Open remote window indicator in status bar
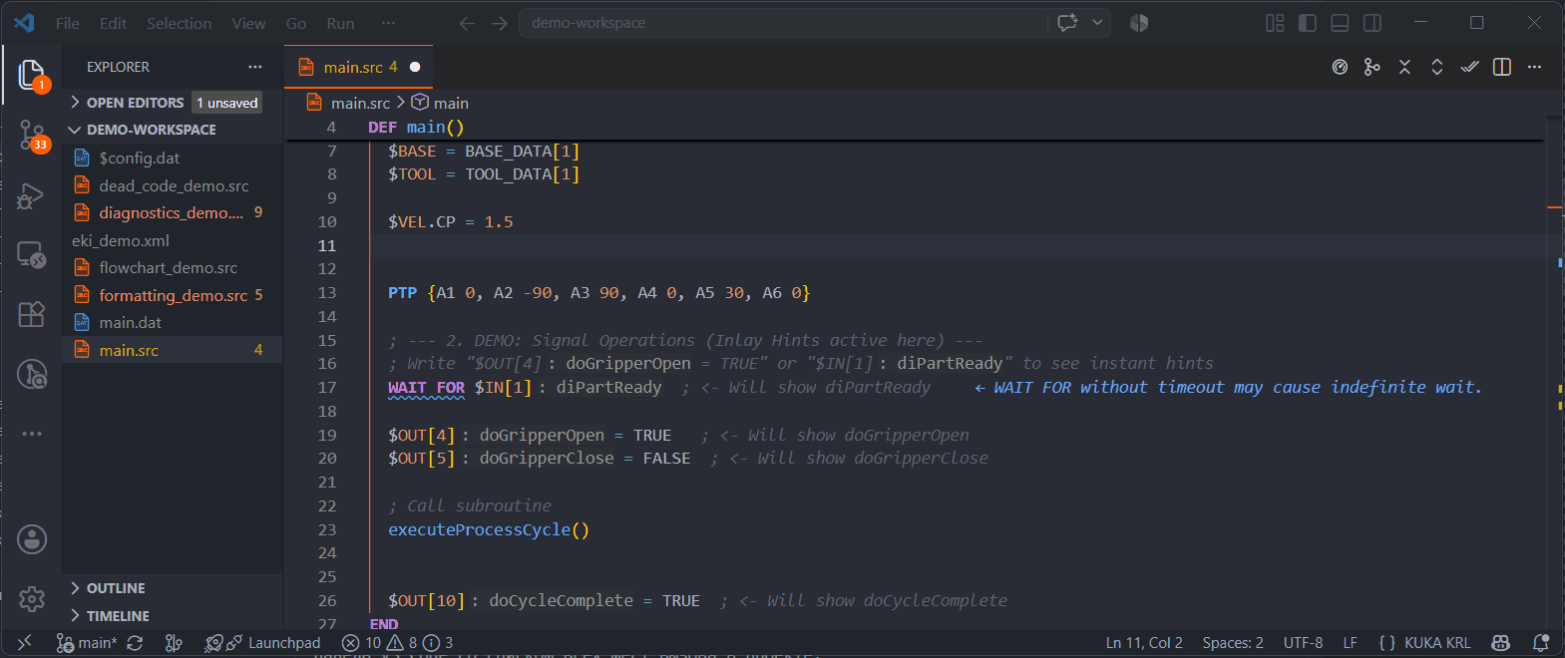 pos(25,643)
